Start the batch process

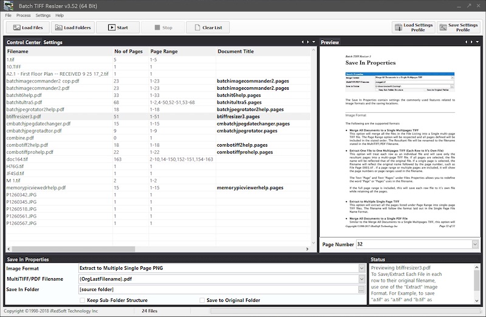[118, 27]
